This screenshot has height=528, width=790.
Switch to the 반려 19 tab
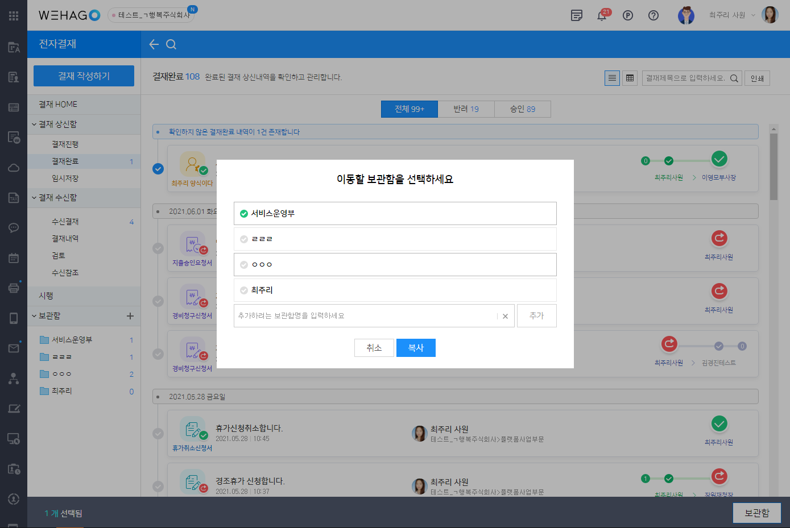[x=466, y=109]
